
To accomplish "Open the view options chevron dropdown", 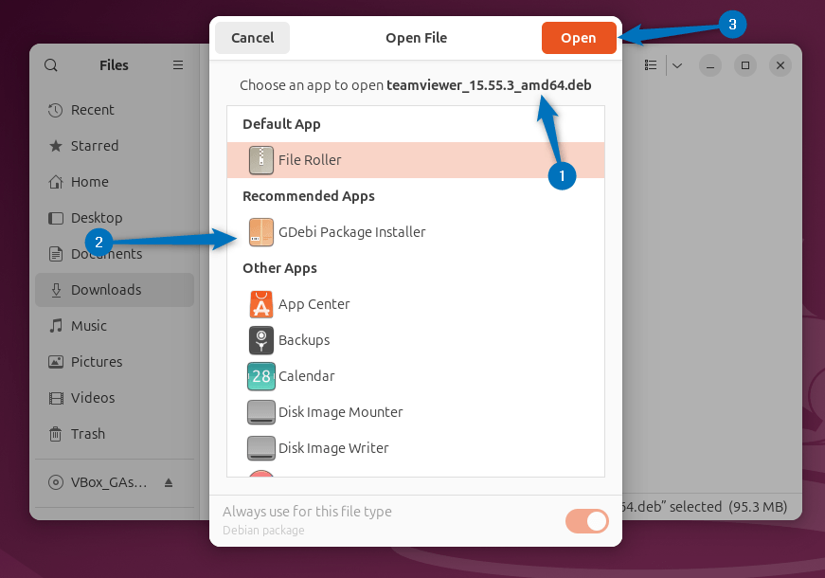I will tap(676, 64).
